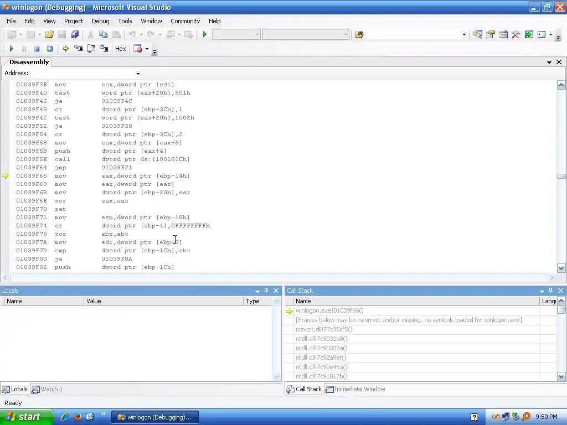Open the View menu
Screen dimensions: 567x425
pos(49,21)
